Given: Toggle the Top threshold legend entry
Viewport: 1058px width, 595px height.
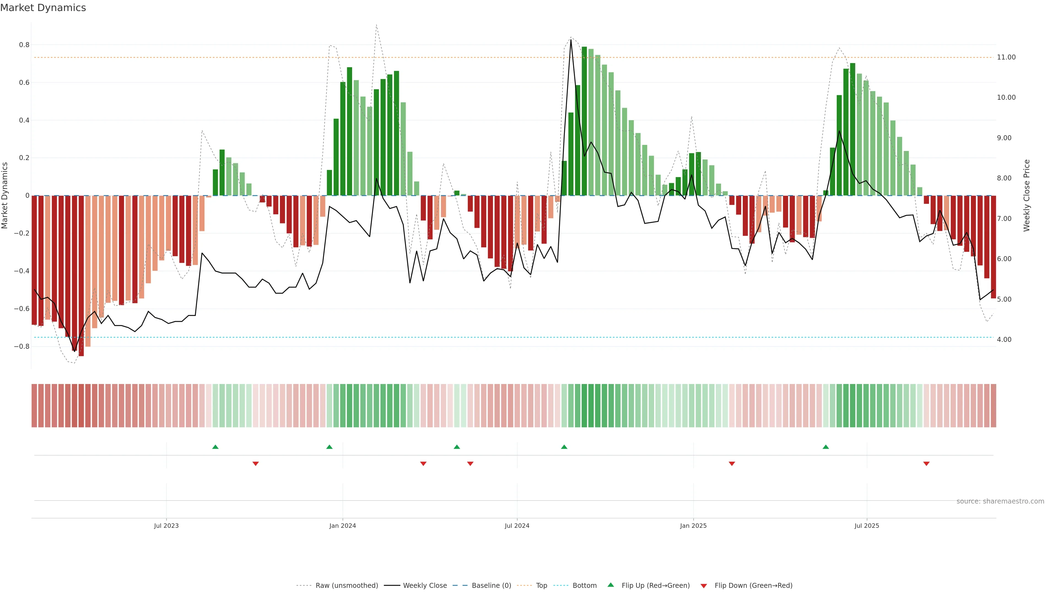Looking at the screenshot, I should [541, 586].
